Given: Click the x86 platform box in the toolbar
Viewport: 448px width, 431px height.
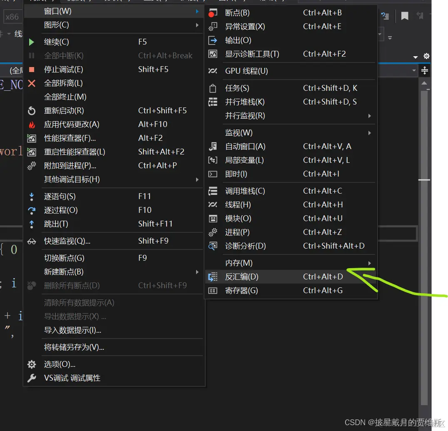Looking at the screenshot, I should click(x=12, y=17).
